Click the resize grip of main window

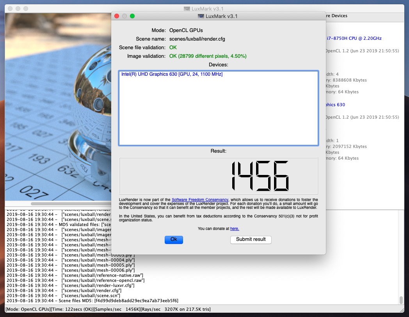click(x=402, y=310)
